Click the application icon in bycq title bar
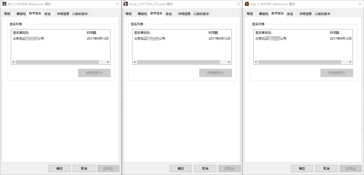364x175 pixels. (x=126, y=4)
